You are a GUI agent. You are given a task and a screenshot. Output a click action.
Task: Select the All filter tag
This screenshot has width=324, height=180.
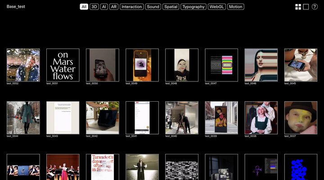(x=84, y=7)
